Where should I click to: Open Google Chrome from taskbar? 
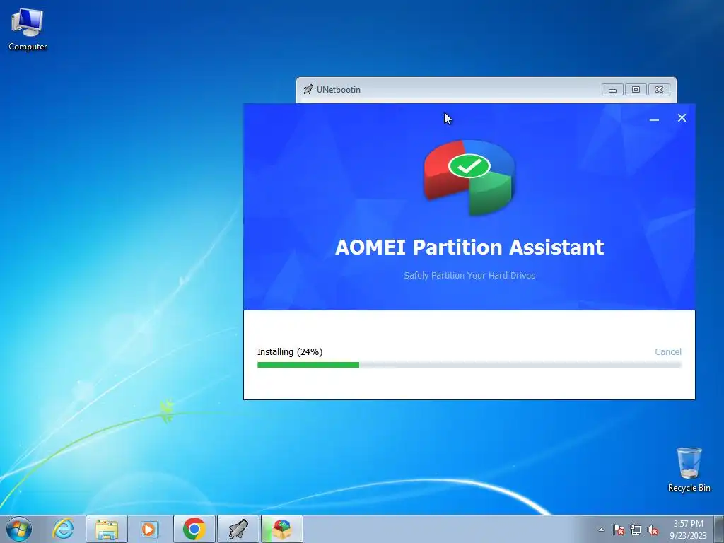[194, 529]
